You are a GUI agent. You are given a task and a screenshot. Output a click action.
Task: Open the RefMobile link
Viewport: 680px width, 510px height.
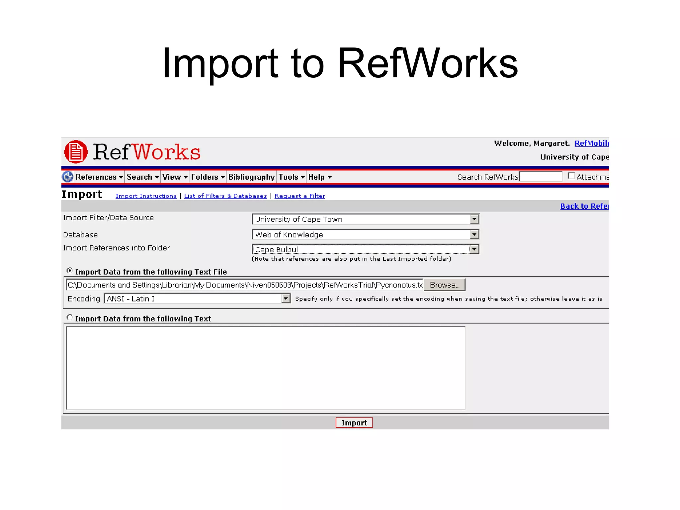(x=592, y=143)
